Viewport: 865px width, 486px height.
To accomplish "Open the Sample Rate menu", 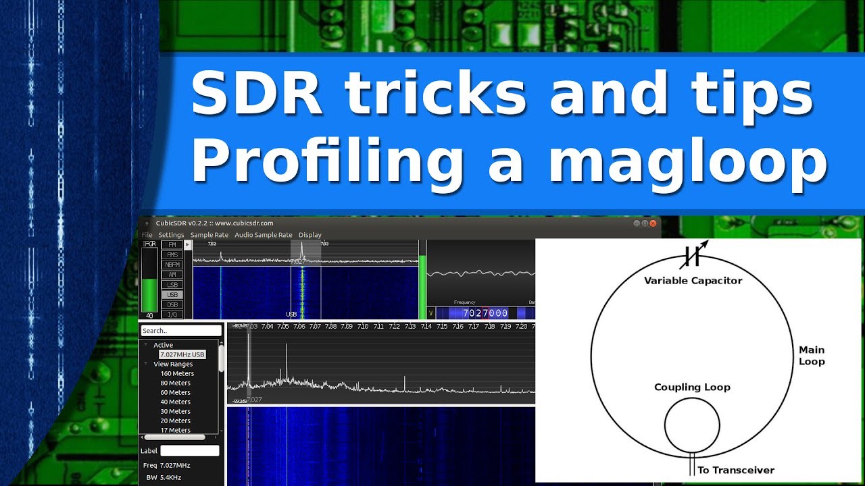I will point(209,235).
